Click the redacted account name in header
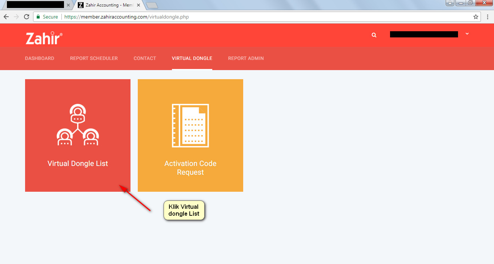 [x=424, y=34]
